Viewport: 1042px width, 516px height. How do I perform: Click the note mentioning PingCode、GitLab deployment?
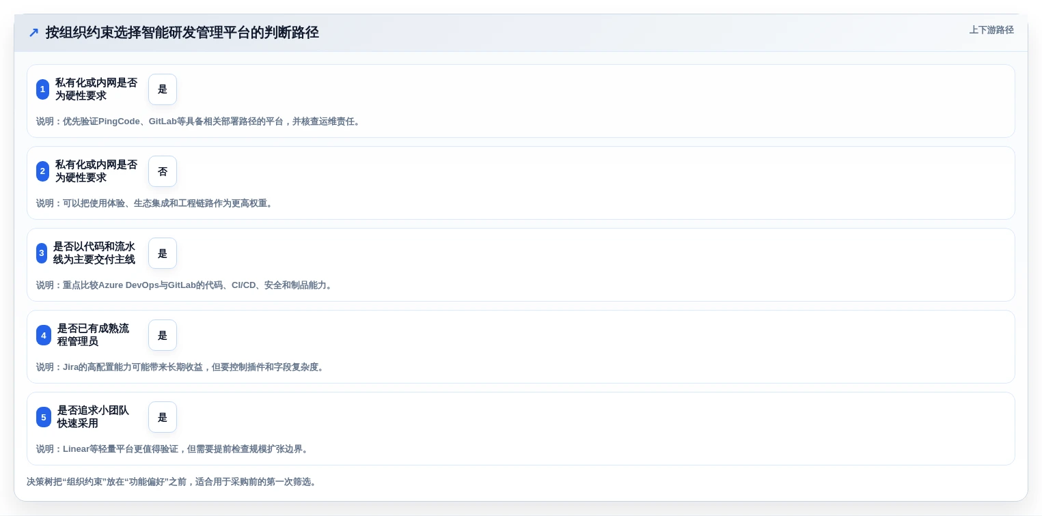click(199, 121)
